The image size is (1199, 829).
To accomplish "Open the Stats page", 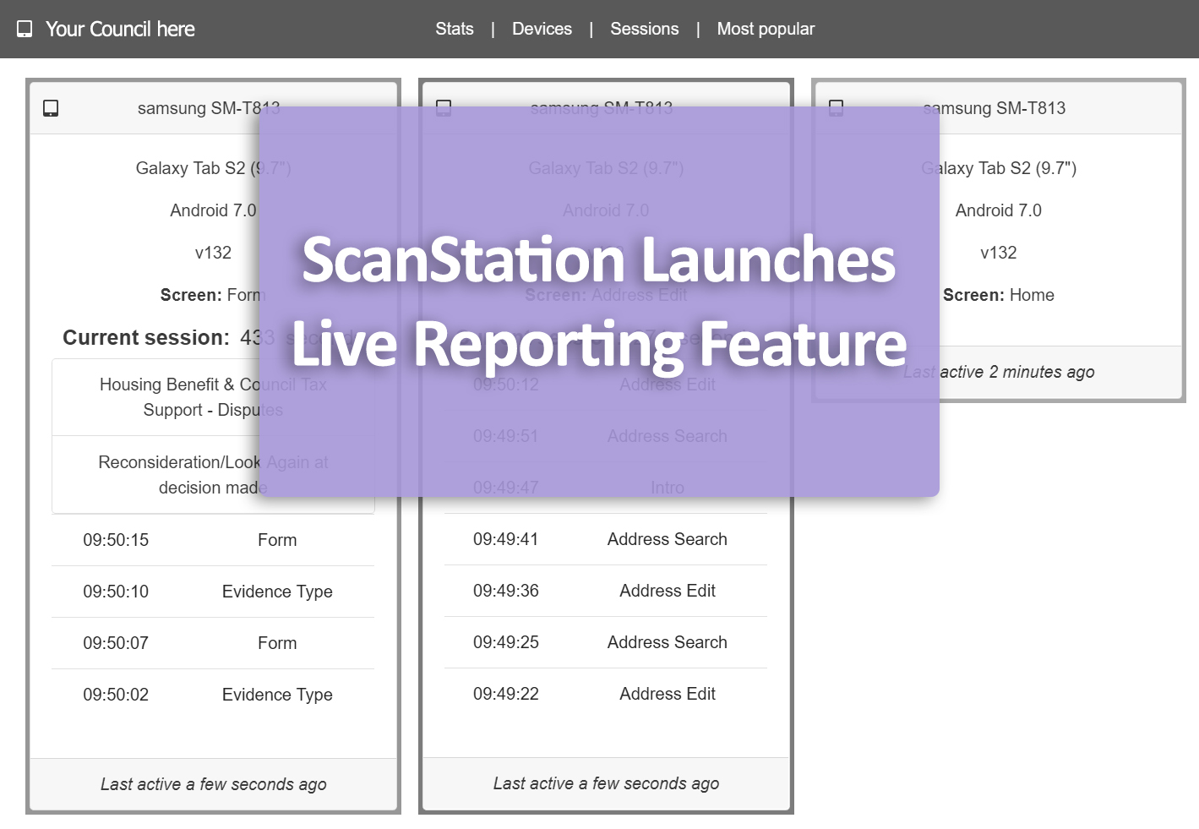I will 455,29.
